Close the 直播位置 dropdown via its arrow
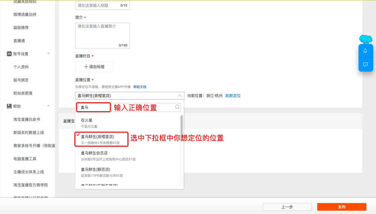 point(180,96)
